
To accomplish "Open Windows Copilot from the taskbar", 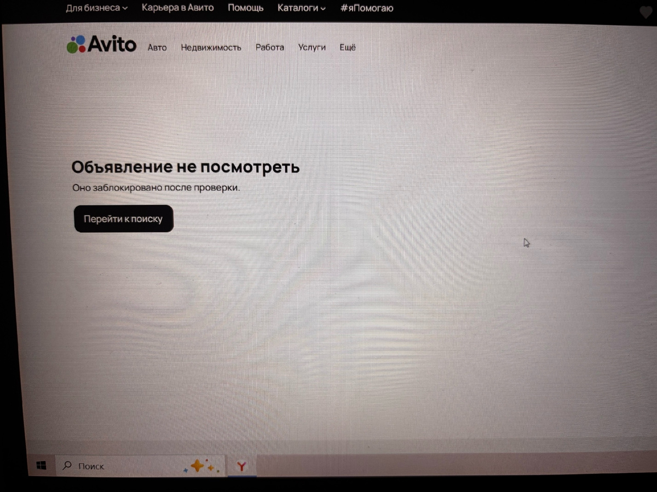I will [x=201, y=466].
